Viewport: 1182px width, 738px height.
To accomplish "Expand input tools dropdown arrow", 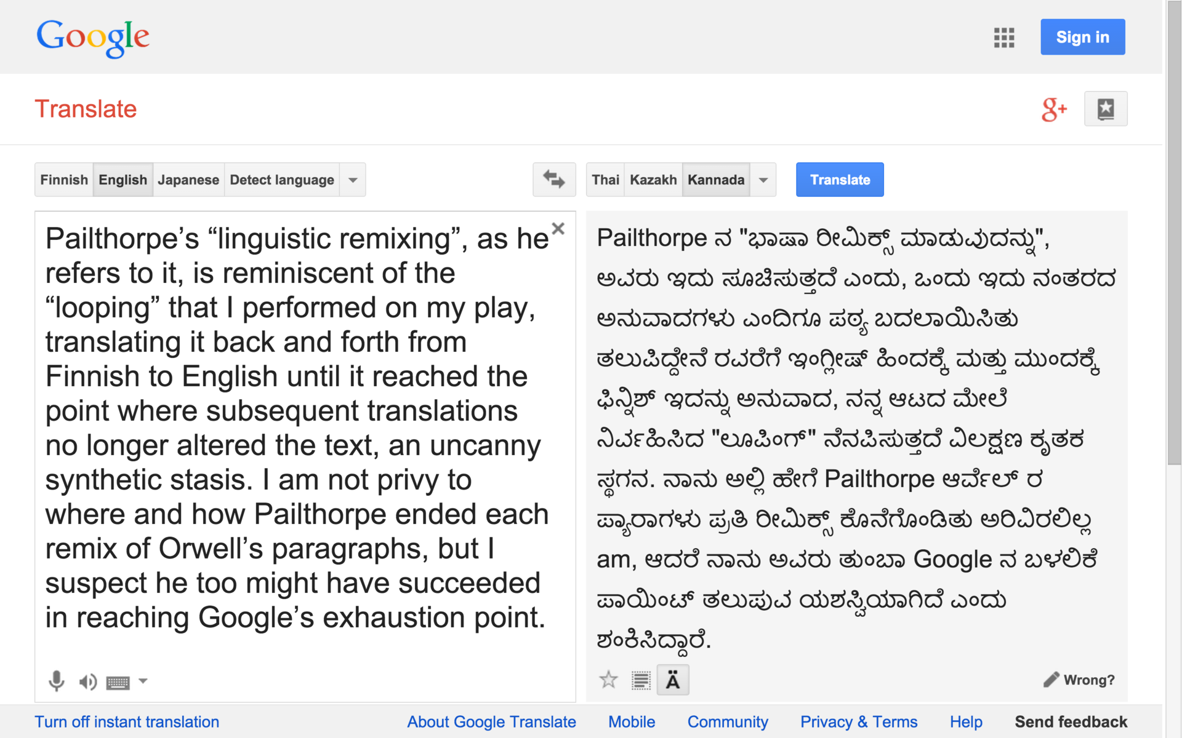I will 143,681.
